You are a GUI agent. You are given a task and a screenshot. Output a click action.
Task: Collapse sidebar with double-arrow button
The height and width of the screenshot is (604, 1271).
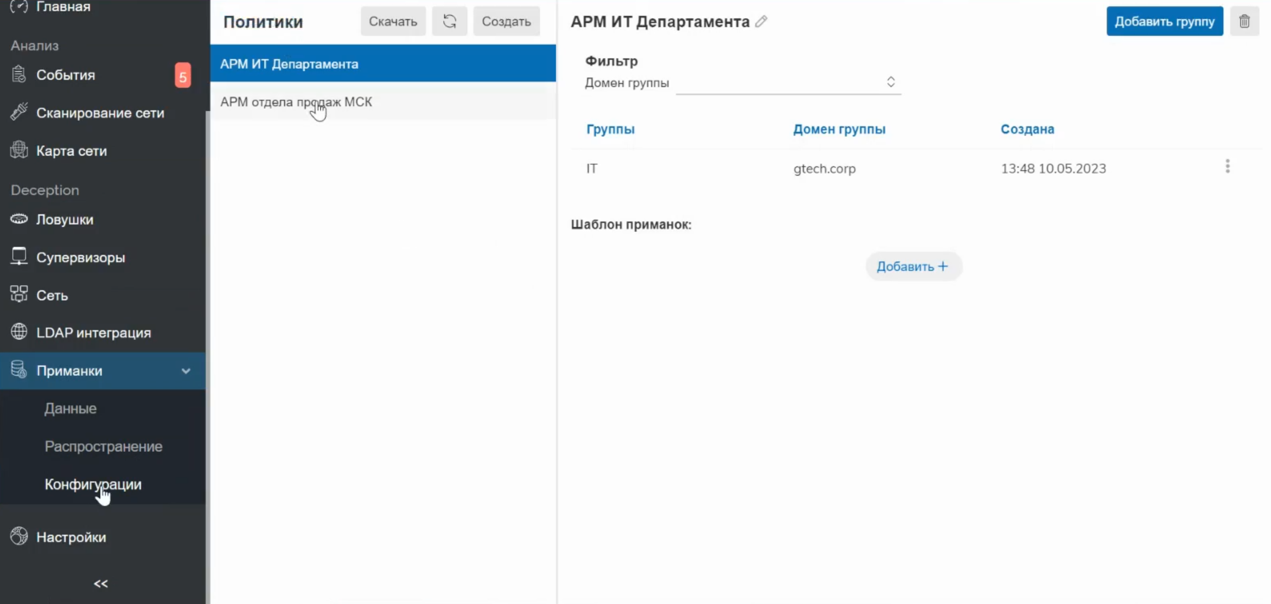click(101, 584)
